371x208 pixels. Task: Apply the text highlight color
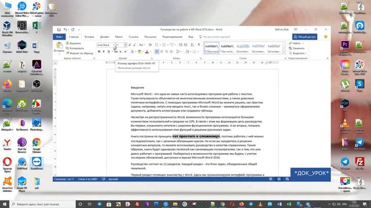click(139, 51)
